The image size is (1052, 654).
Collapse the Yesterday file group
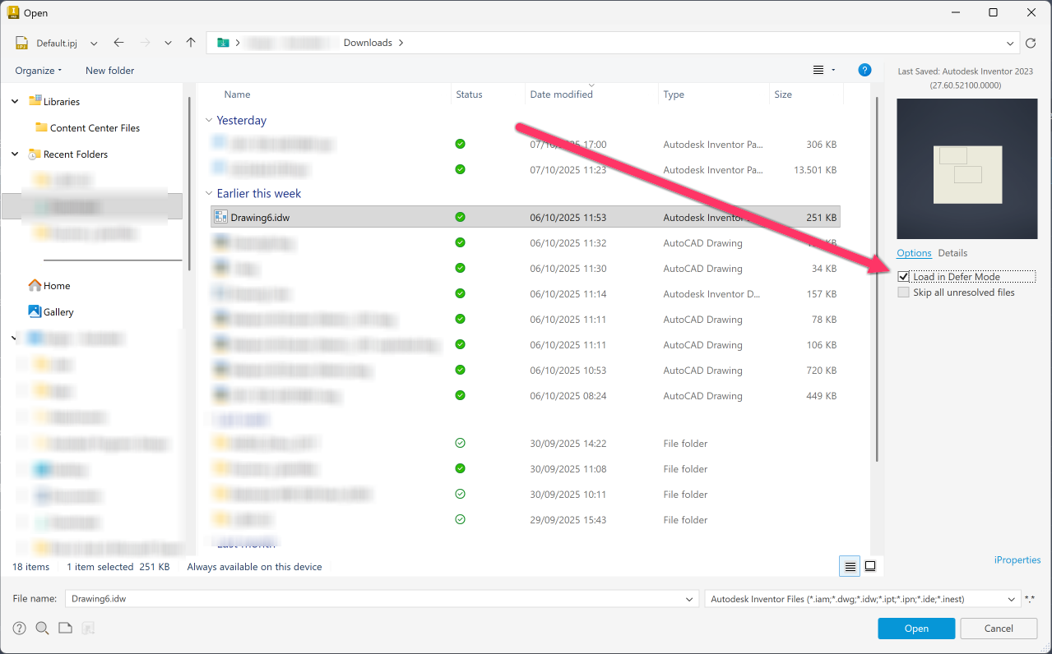(x=209, y=121)
